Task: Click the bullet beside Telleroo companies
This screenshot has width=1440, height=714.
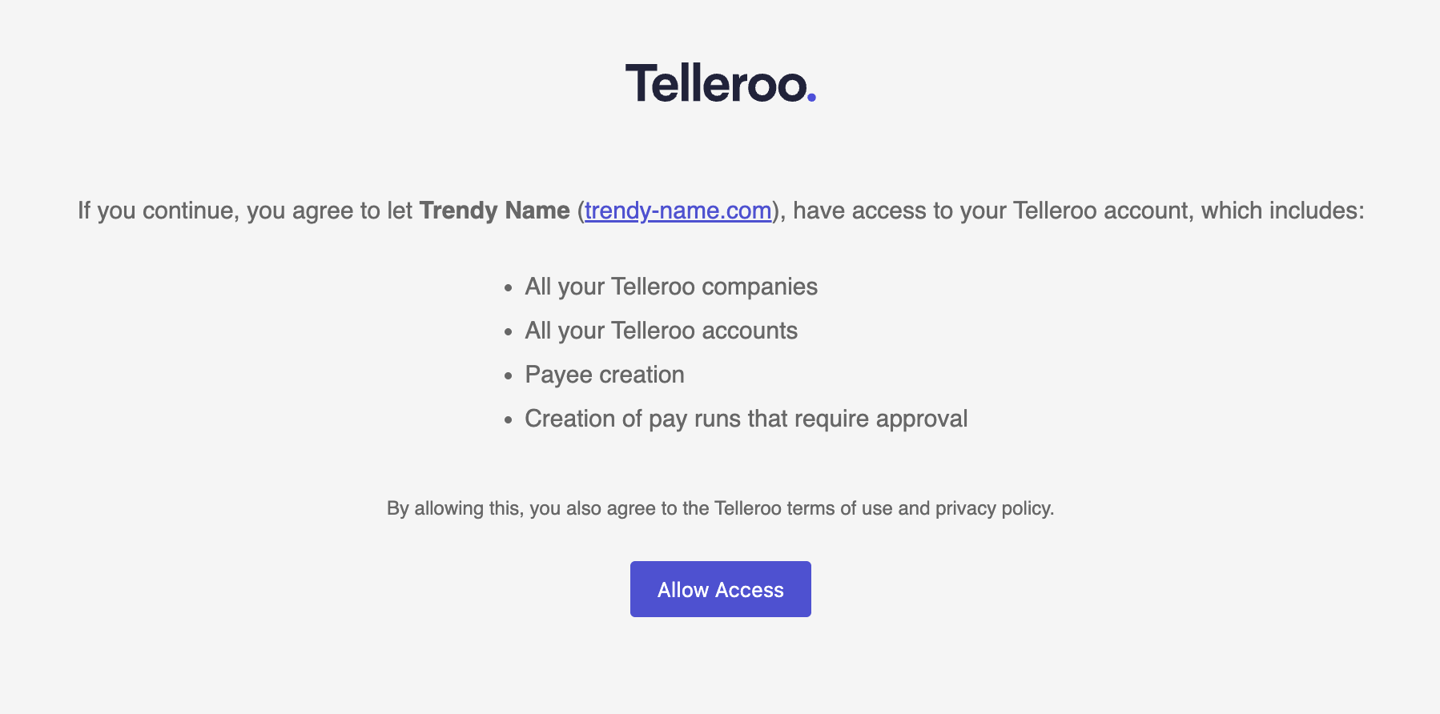Action: pos(508,288)
